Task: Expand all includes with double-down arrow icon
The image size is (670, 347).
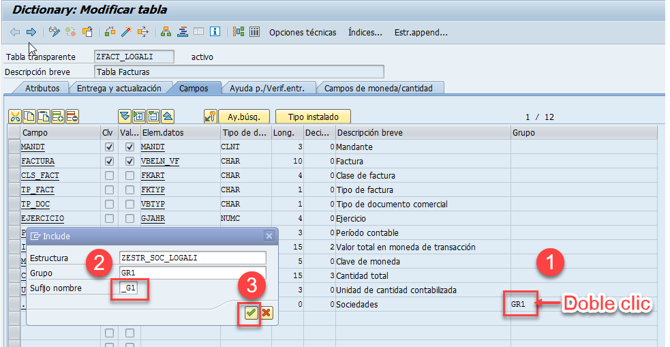Action: point(124,117)
